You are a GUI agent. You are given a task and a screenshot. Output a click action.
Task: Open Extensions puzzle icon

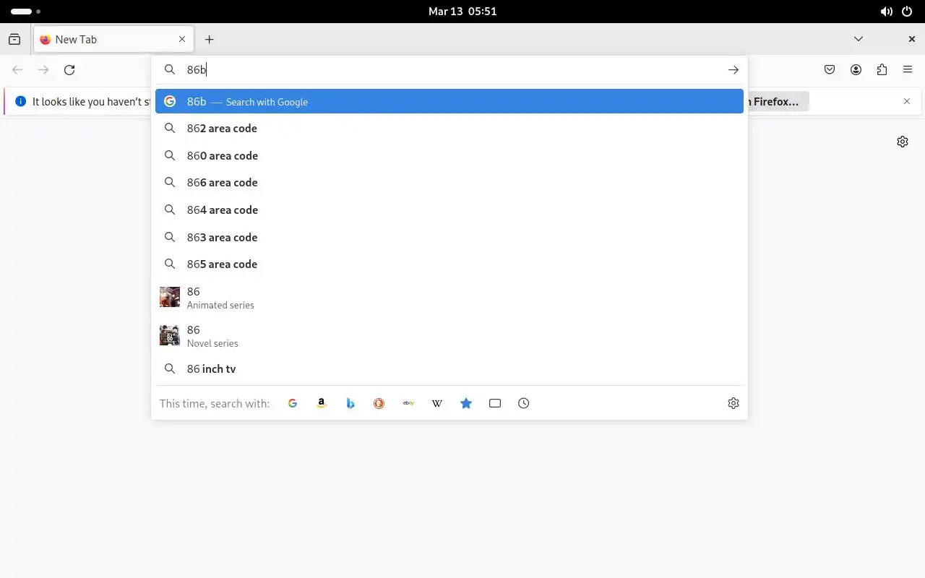[x=882, y=70]
